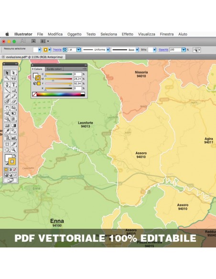Open the opacity slider arrow button
The image size is (216, 279).
tap(184, 50)
